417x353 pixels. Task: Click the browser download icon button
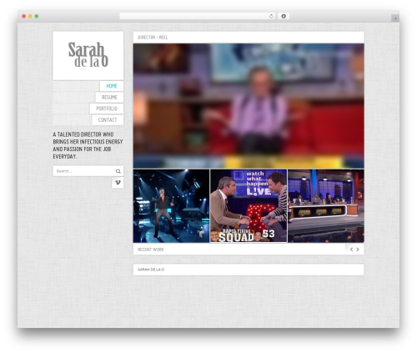point(284,16)
